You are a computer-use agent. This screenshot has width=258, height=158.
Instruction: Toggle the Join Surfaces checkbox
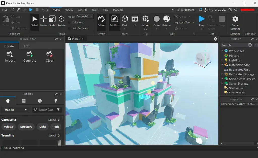[70, 28]
